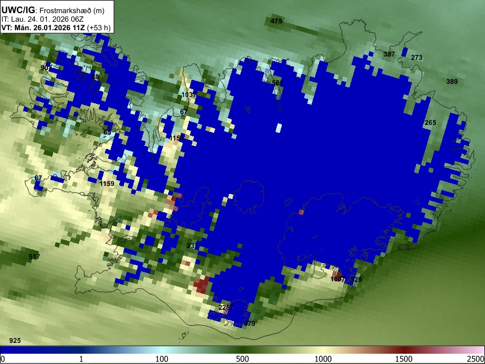Click the 475 value label on the map
Image resolution: width=485 pixels, height=364 pixels.
(276, 21)
